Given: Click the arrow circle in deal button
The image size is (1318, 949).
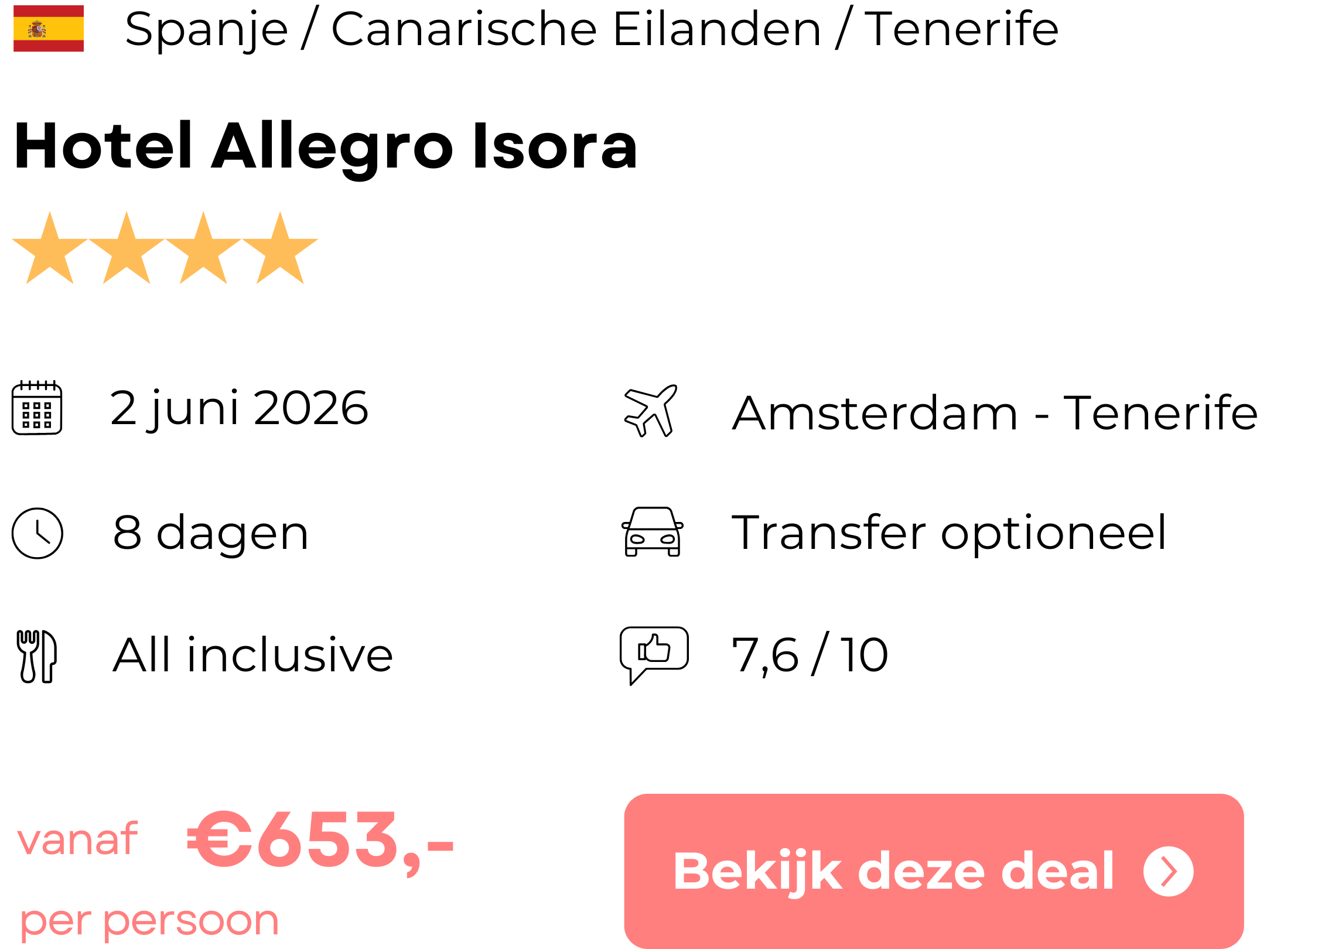Looking at the screenshot, I should pyautogui.click(x=1168, y=872).
